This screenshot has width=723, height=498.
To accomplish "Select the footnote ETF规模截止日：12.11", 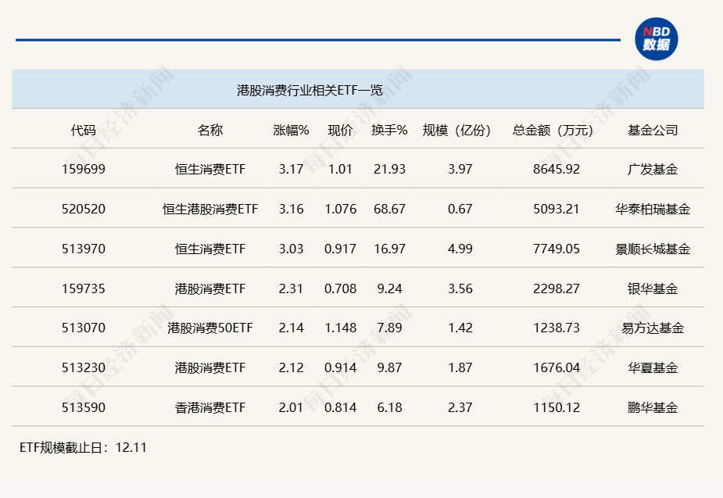I will (x=83, y=448).
